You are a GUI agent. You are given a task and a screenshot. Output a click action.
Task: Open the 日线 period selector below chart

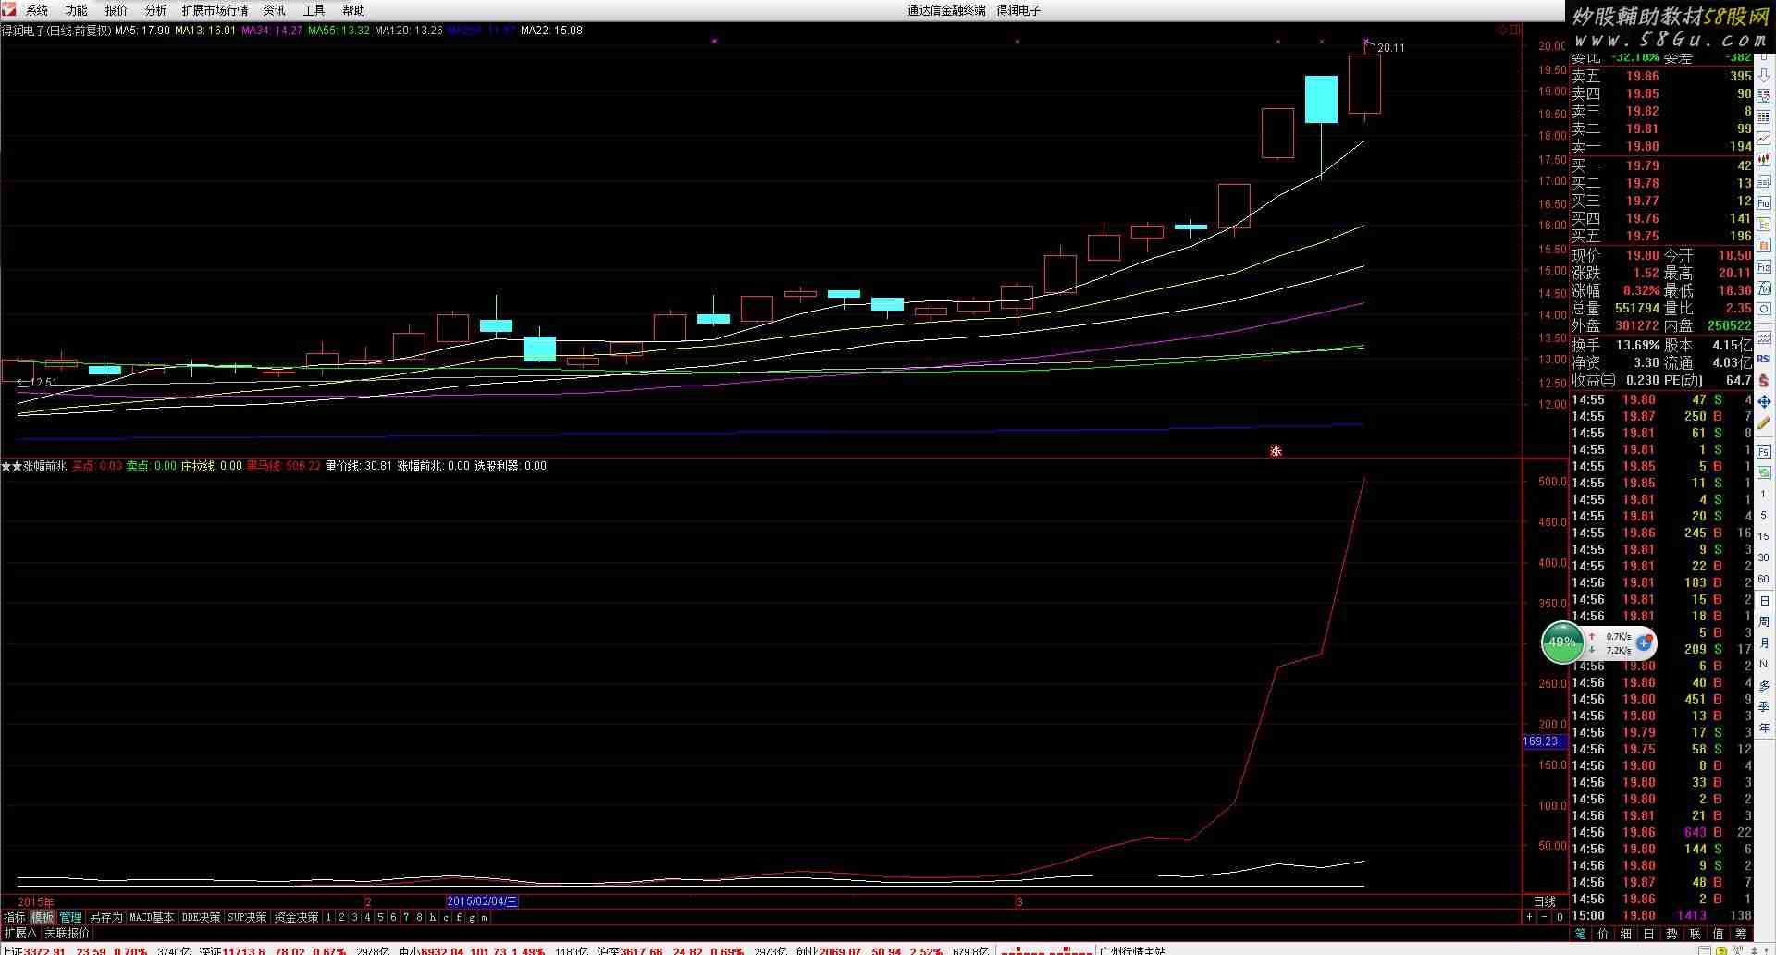coord(1545,901)
